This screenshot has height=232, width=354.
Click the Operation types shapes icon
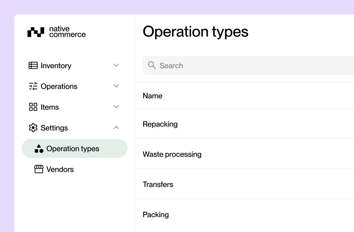tap(39, 148)
